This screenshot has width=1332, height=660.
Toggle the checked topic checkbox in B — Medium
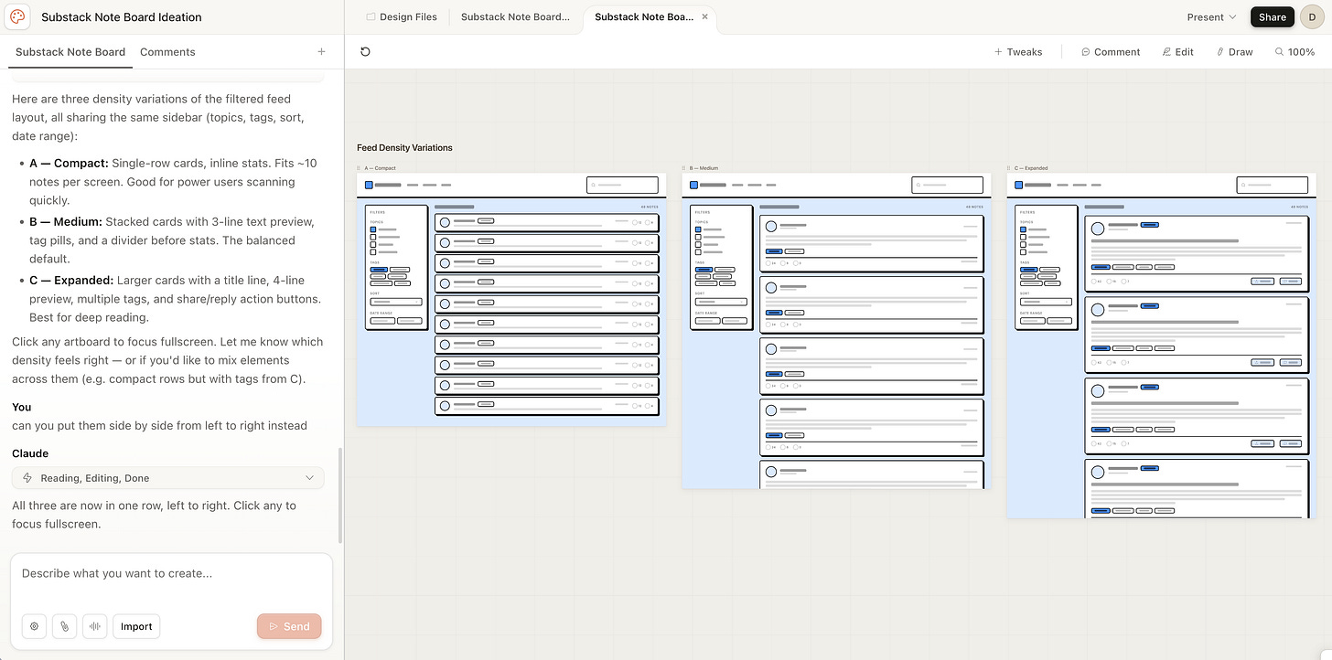pos(698,229)
